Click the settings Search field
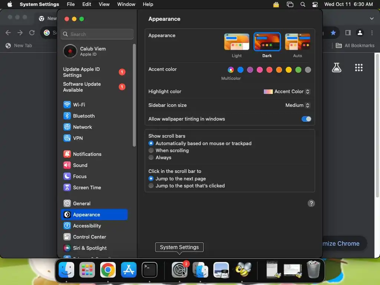Screen dimensions: 380x285 pyautogui.click(x=97, y=34)
